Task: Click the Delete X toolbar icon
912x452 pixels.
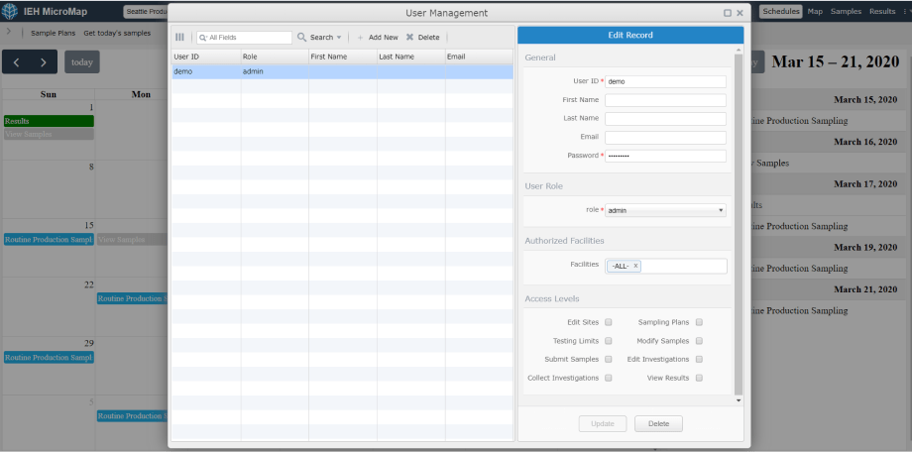Action: (x=409, y=38)
